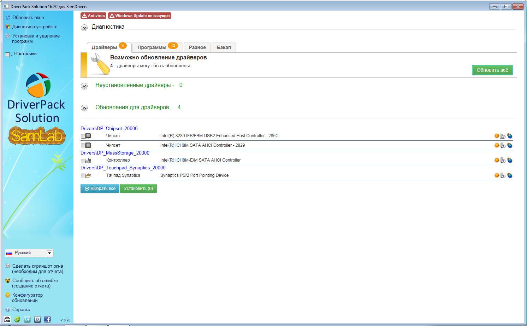Screen dimensions: 527x326
Task: Click globe icon for ICH8M SATA AHCI - 2829 row
Action: [510, 145]
